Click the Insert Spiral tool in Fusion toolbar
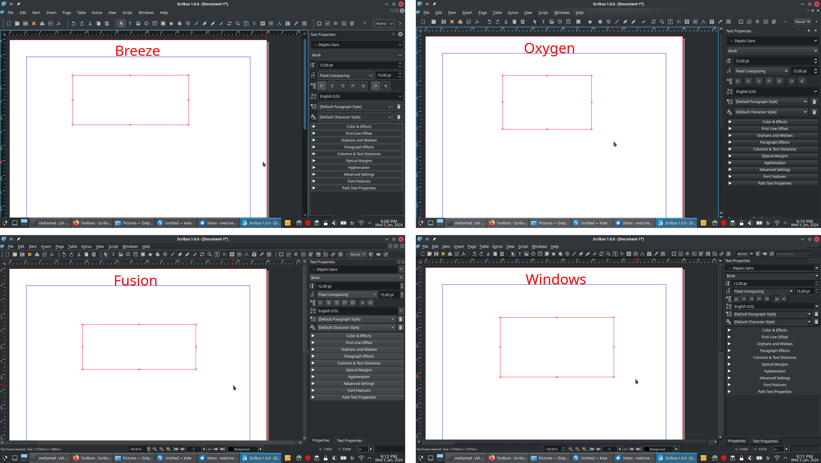821x463 pixels. point(165,254)
